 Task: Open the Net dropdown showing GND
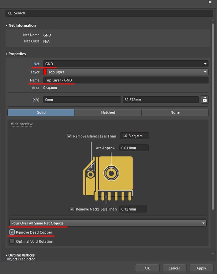pos(126,64)
